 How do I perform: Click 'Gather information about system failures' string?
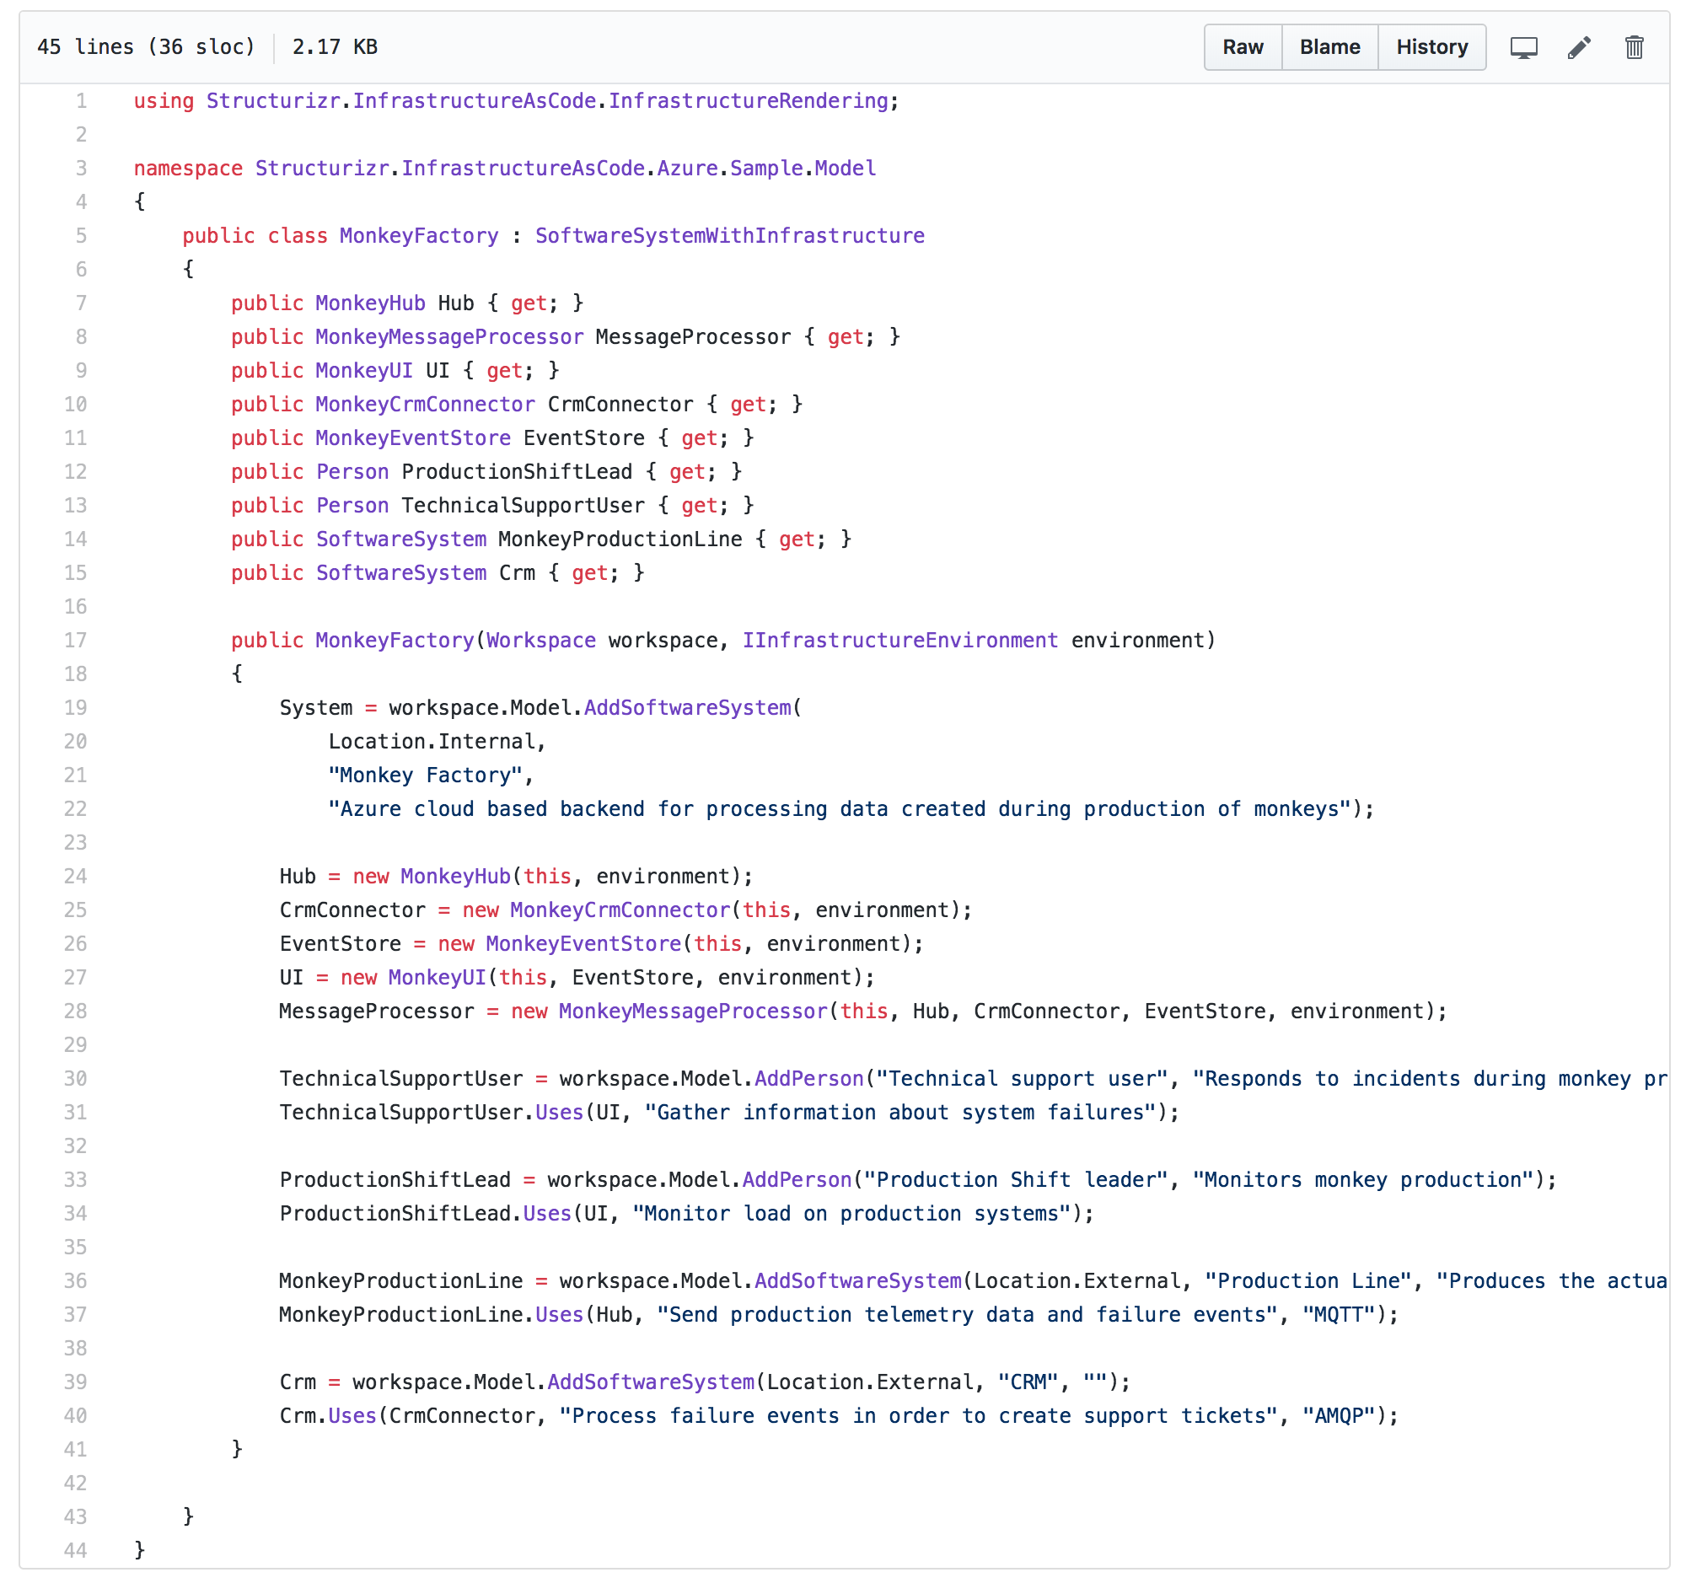tap(899, 1113)
